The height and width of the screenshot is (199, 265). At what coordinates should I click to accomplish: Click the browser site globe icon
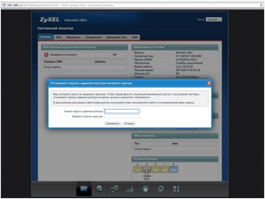point(4,5)
